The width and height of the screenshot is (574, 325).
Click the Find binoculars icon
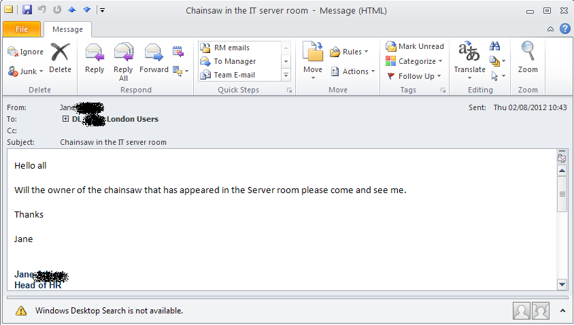(x=495, y=46)
